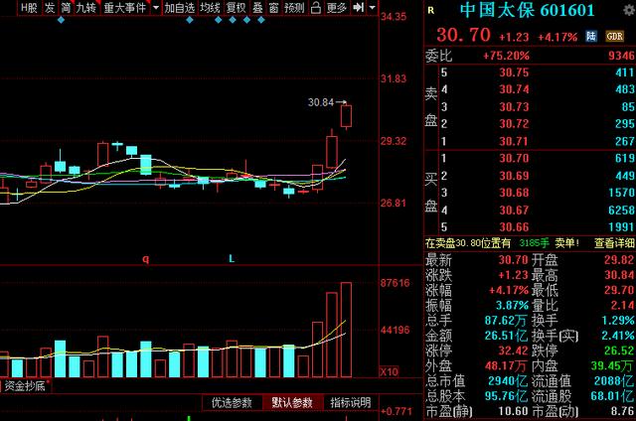
Task: Click the 在卖盘30.80位置有 alert text
Action: 468,243
